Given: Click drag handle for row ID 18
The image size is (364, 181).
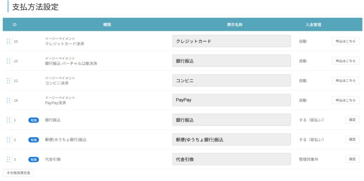Looking at the screenshot, I should point(8,100).
